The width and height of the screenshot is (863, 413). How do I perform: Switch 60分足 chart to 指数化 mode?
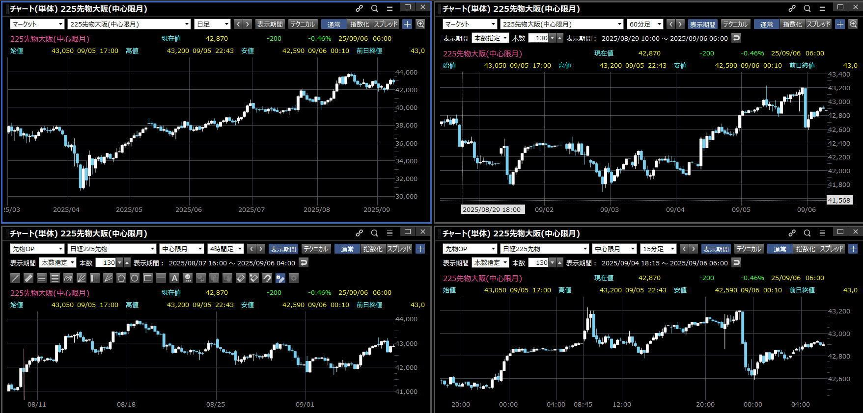click(792, 24)
